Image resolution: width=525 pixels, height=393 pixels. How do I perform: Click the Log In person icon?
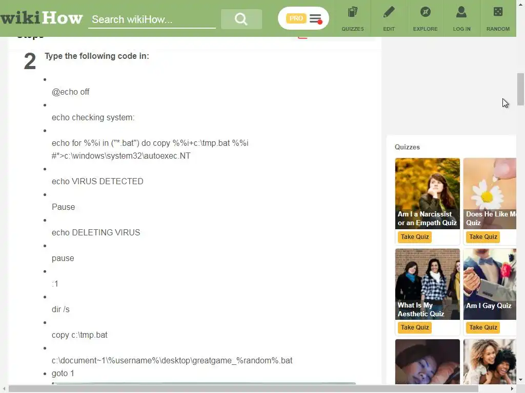[x=461, y=12]
